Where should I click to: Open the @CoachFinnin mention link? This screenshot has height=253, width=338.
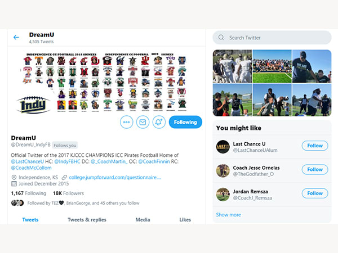(x=154, y=161)
